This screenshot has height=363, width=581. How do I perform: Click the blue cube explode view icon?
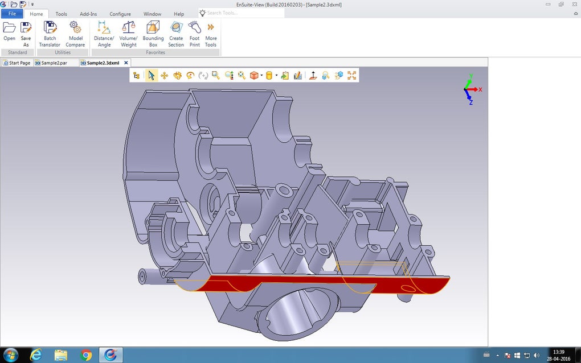pos(339,76)
